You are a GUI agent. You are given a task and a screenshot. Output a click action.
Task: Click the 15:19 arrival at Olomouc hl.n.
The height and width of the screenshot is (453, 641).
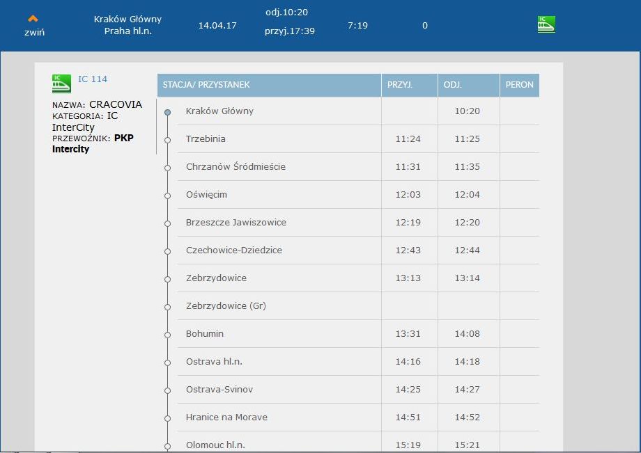(x=408, y=445)
